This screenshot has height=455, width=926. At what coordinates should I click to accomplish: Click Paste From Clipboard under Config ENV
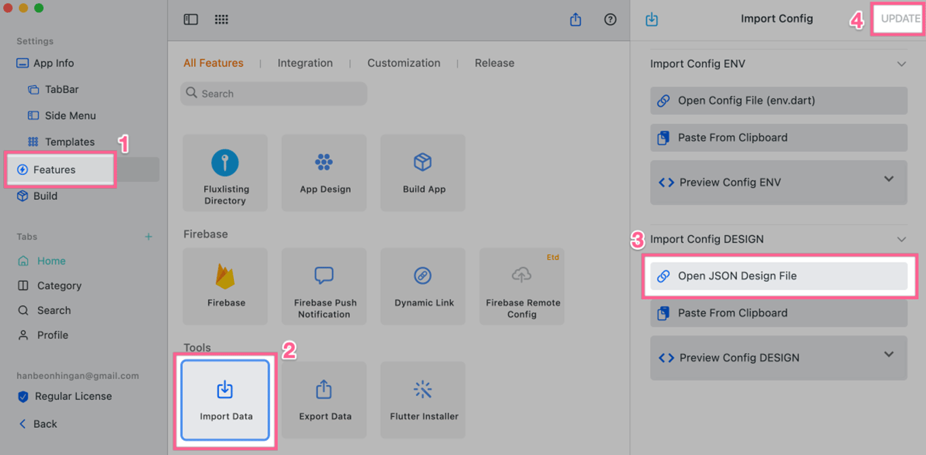(x=779, y=138)
